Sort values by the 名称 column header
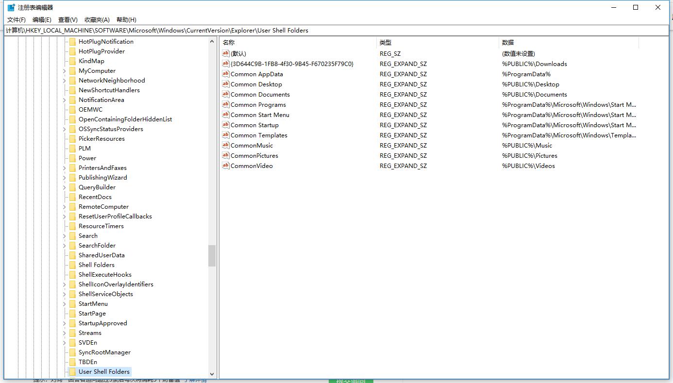This screenshot has height=383, width=673. coord(298,42)
